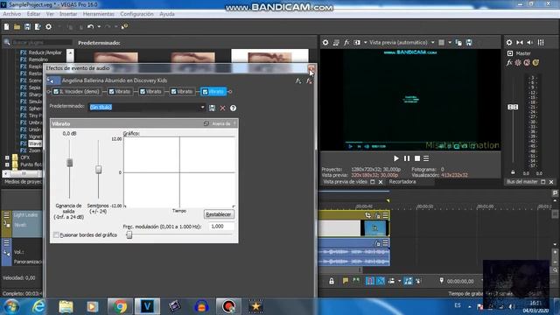Open the Windows Start menu
The image size is (560, 315).
(x=11, y=307)
